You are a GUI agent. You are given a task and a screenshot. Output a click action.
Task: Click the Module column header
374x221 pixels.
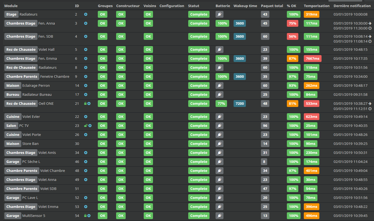(11, 6)
